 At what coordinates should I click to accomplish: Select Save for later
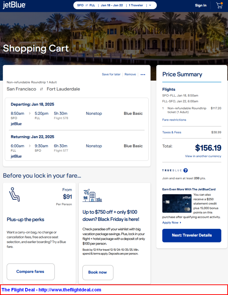(x=111, y=74)
